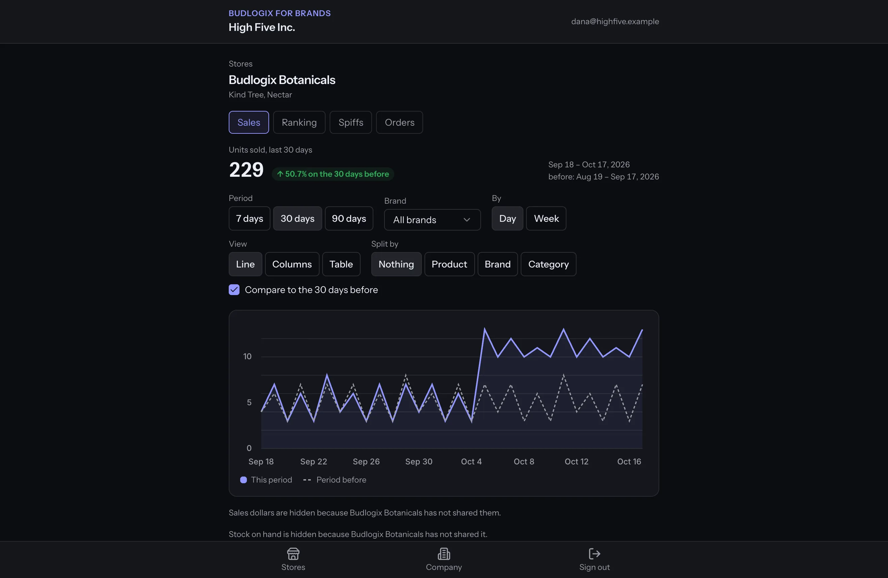This screenshot has height=578, width=888.
Task: Split chart by Brand
Action: (497, 264)
